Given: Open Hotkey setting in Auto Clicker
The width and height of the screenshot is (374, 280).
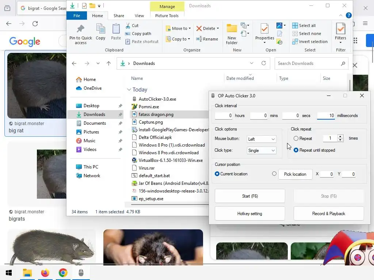Looking at the screenshot, I should (x=250, y=214).
